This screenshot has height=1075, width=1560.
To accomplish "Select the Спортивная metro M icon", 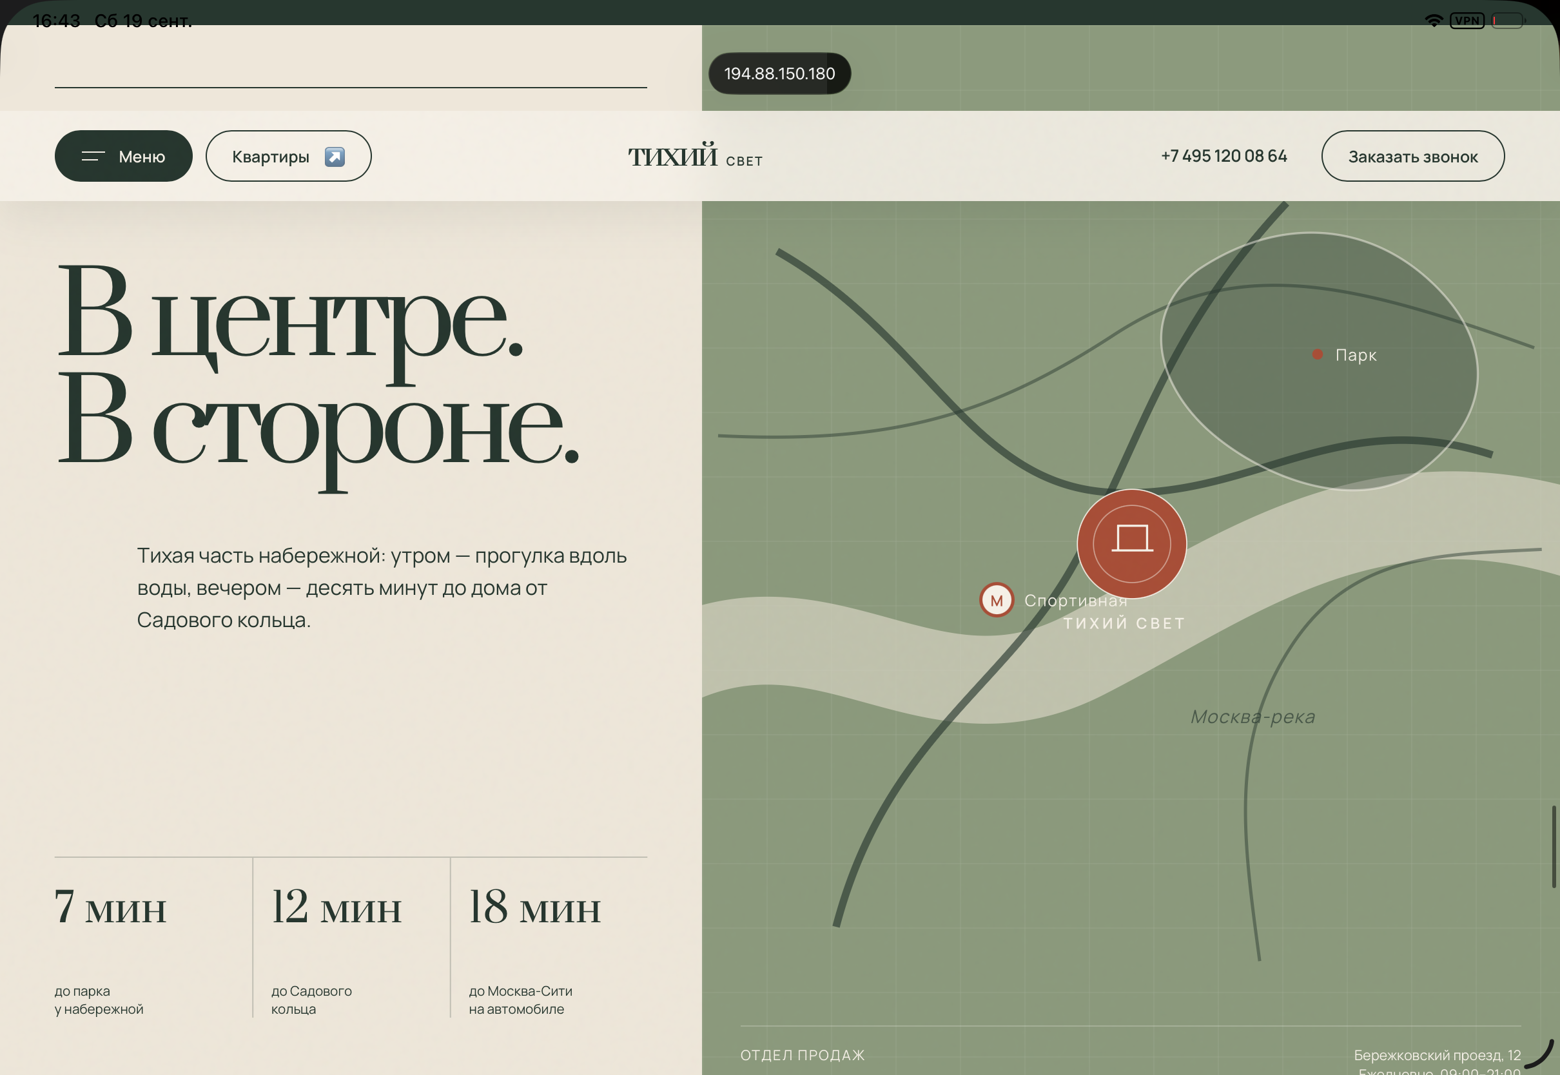I will (996, 600).
